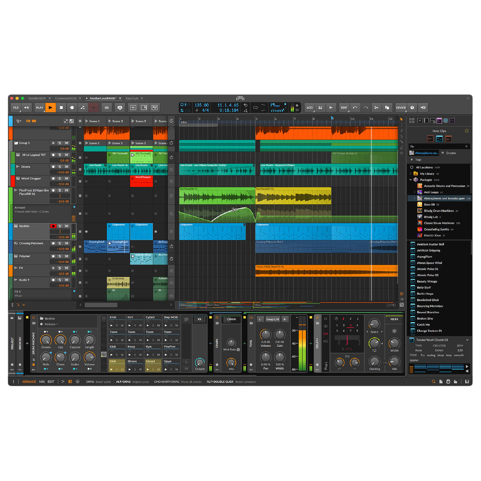481x481 pixels.
Task: Disarm record on the Birdfish track
Action: tap(53, 226)
